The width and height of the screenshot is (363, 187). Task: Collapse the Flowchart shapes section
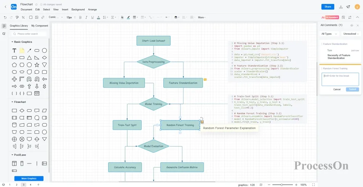click(x=12, y=102)
